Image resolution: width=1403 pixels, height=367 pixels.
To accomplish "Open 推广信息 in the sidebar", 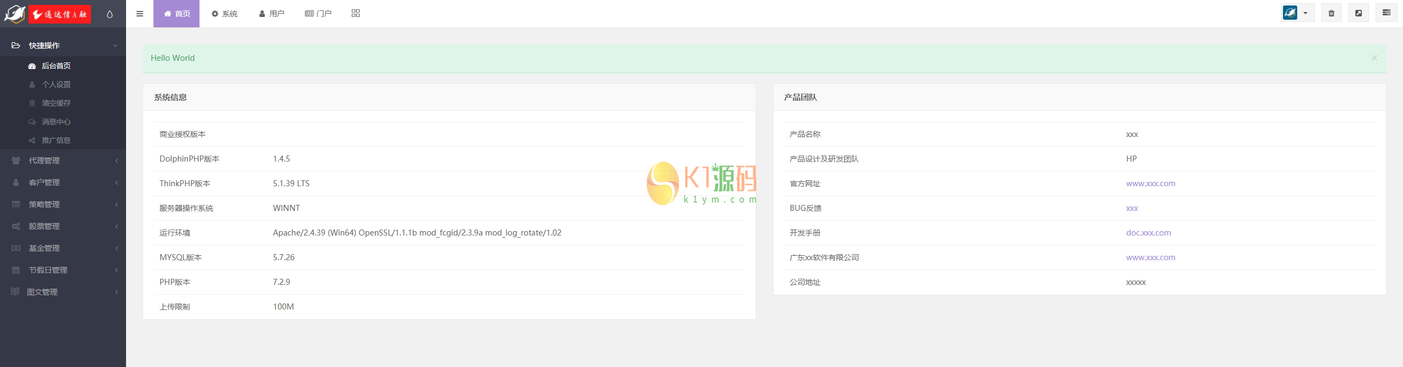I will click(x=56, y=140).
